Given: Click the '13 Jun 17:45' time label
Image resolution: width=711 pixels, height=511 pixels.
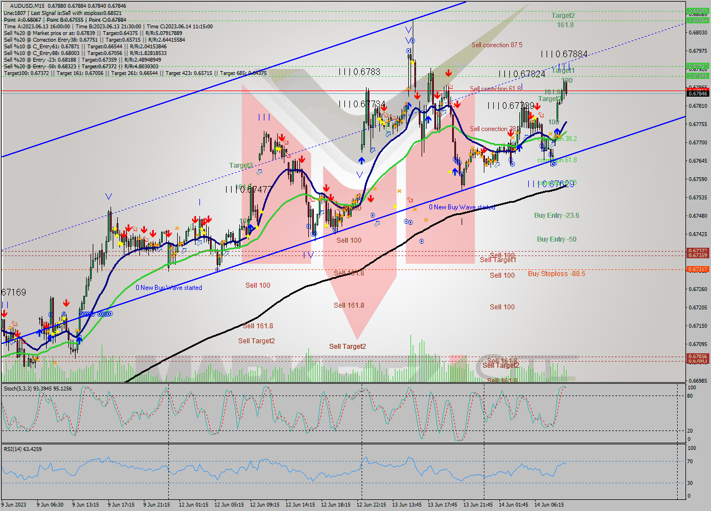Looking at the screenshot, I should (x=442, y=505).
